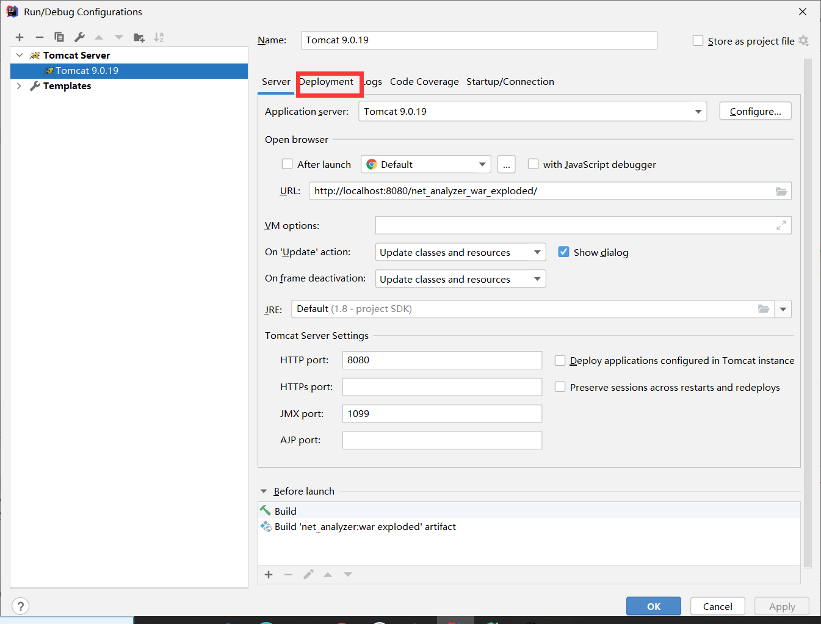Viewport: 821px width, 624px height.
Task: Click HTTPs port input field
Action: point(442,387)
